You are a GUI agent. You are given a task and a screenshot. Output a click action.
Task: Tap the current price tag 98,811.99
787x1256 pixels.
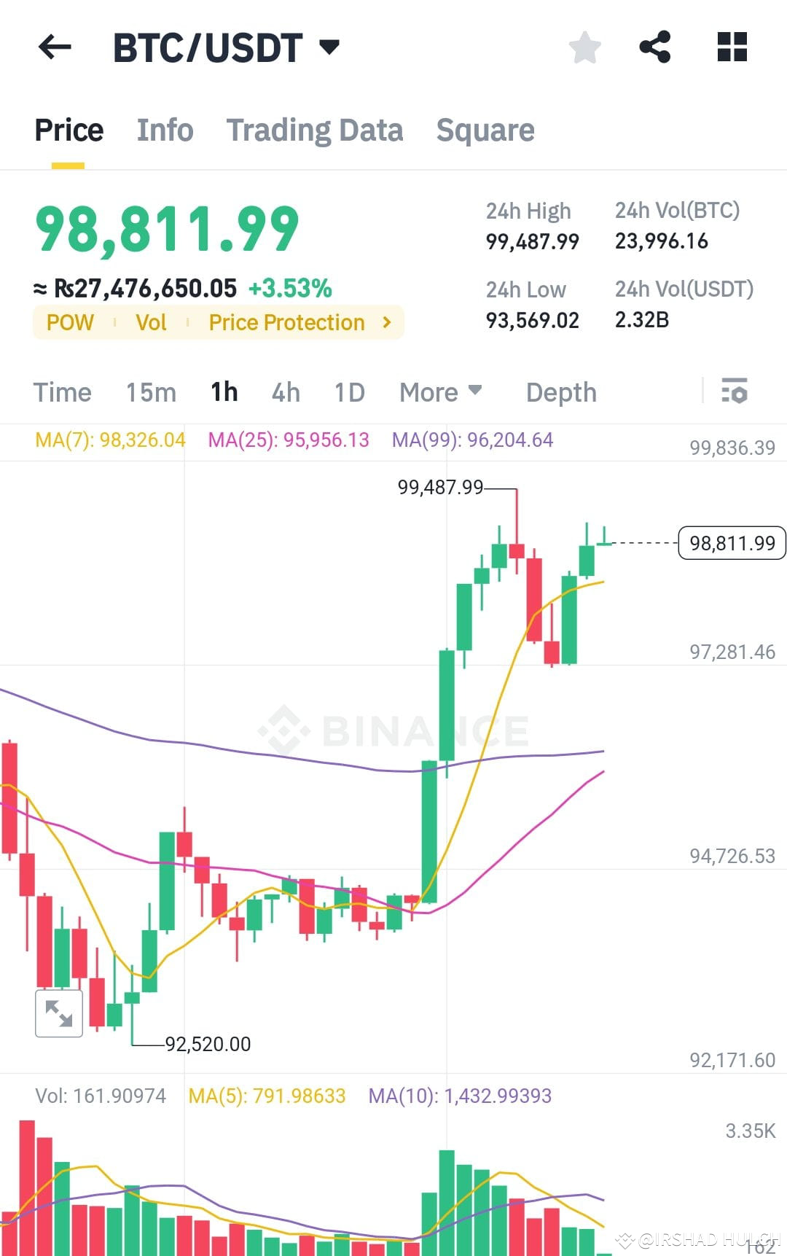click(731, 542)
